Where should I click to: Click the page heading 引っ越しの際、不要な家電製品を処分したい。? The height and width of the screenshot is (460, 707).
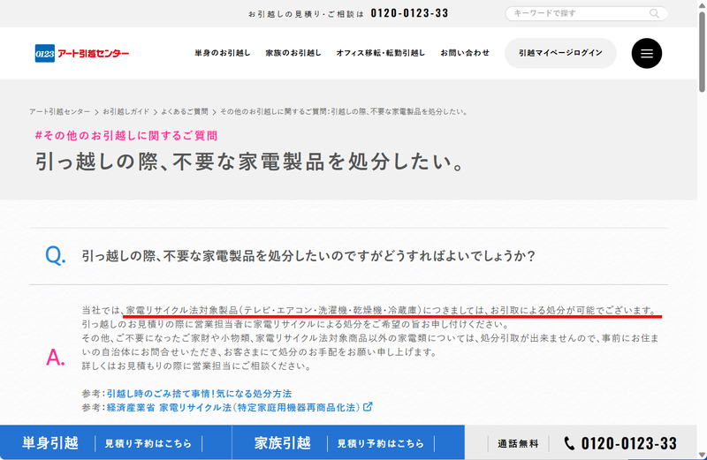pos(250,162)
